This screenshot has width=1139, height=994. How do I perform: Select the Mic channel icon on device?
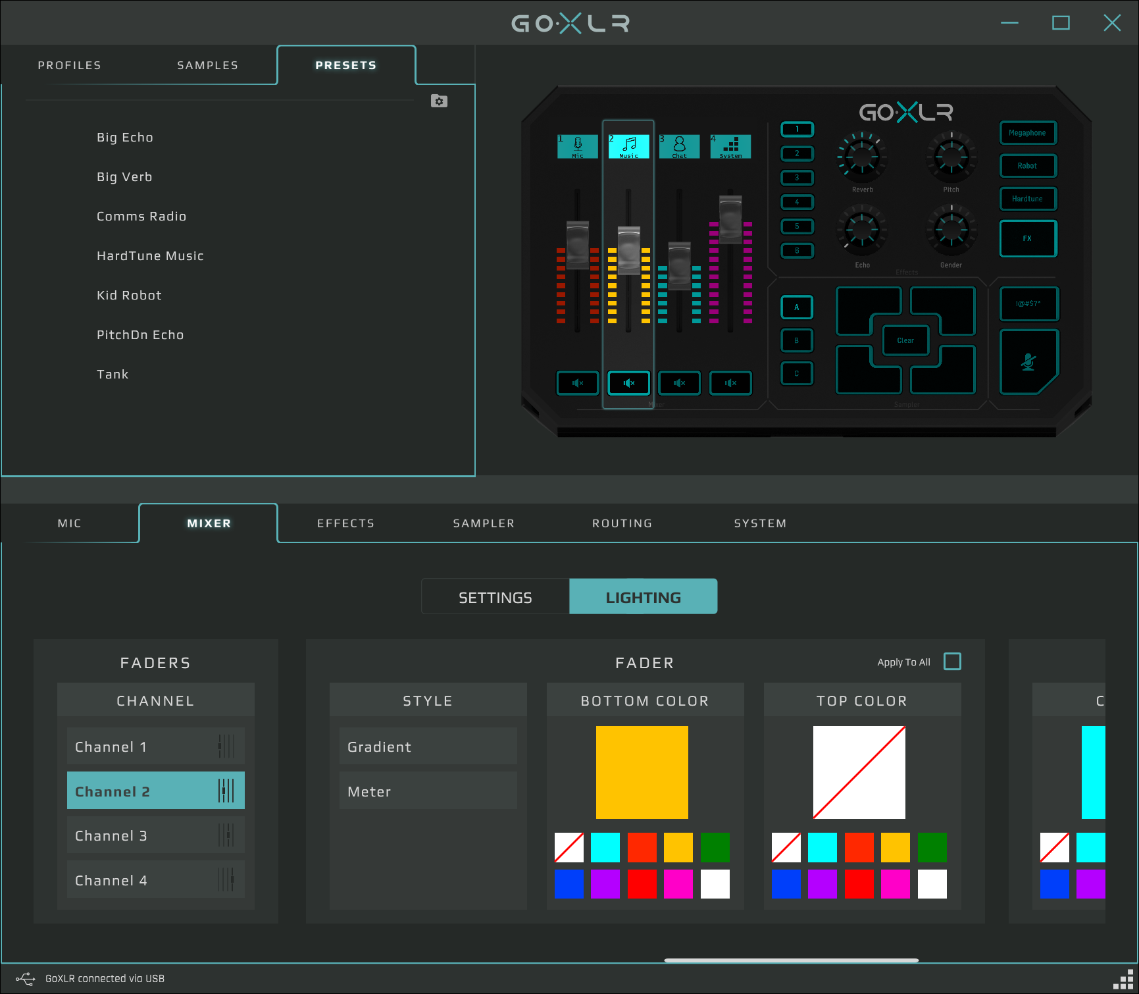pos(578,146)
